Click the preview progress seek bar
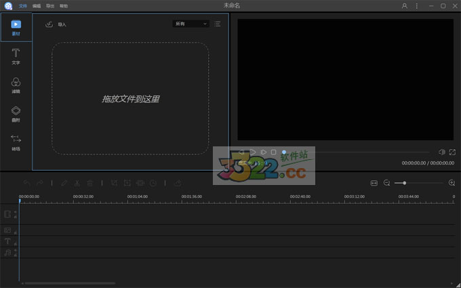The height and width of the screenshot is (288, 461). click(356, 152)
